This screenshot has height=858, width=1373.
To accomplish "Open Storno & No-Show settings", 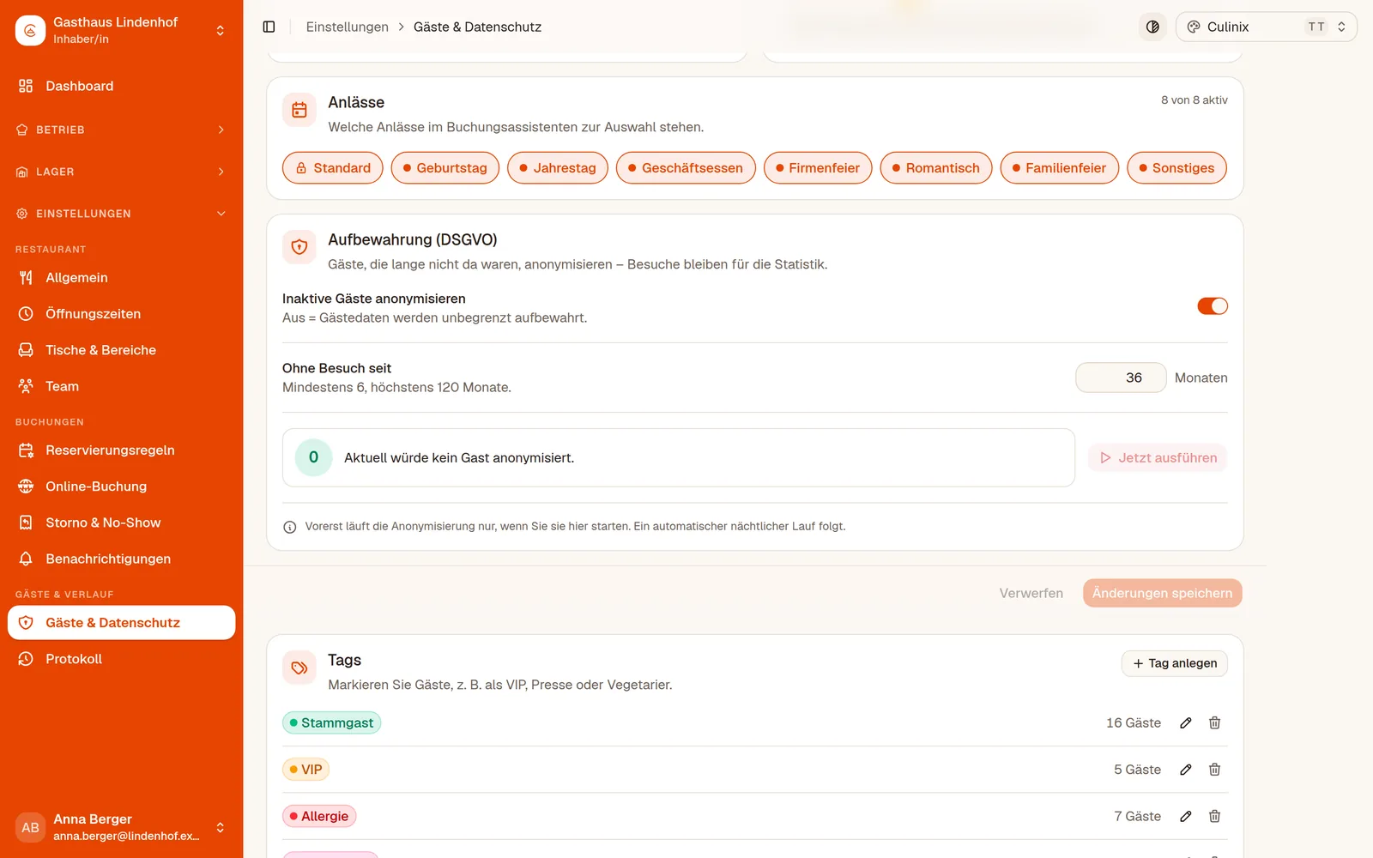I will point(121,523).
